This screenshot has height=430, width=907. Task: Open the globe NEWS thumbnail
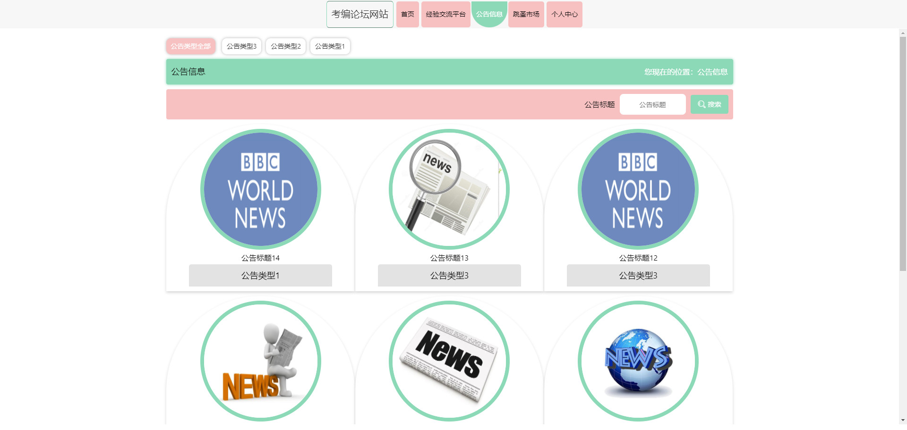point(638,361)
